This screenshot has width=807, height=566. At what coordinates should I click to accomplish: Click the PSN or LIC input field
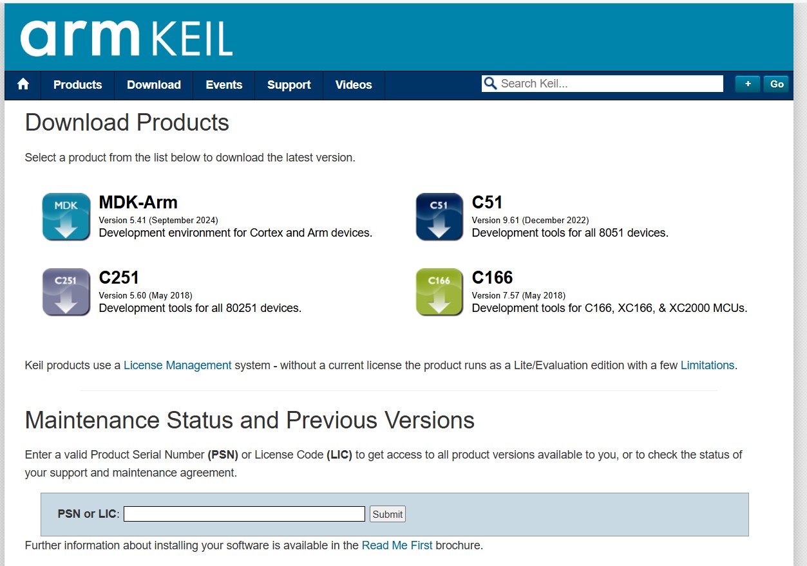tap(244, 514)
